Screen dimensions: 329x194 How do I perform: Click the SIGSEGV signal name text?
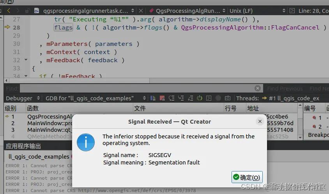pyautogui.click(x=160, y=155)
